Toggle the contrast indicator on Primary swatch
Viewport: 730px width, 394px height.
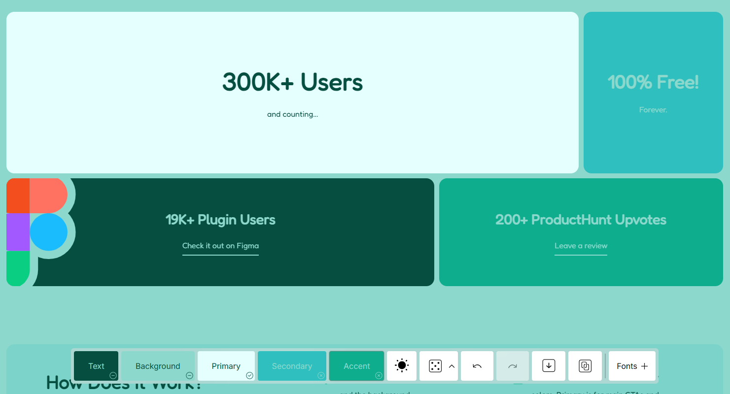pos(249,375)
